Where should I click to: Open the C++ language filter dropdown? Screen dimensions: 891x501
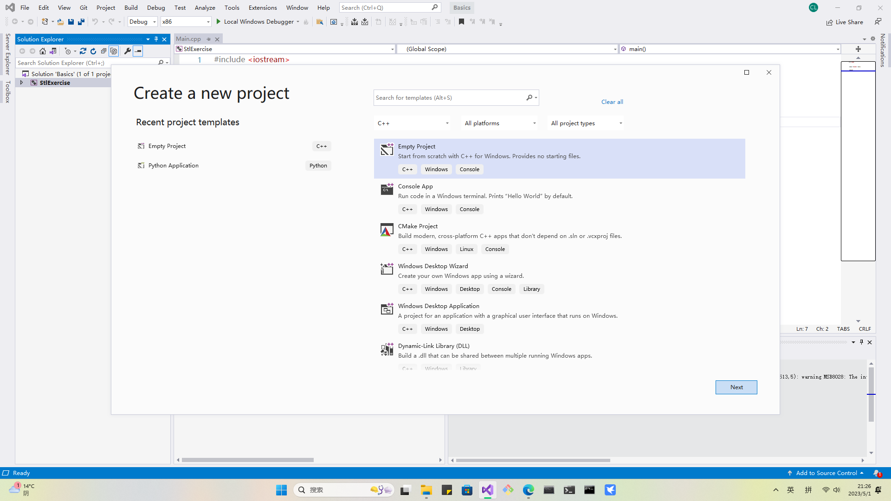click(413, 123)
